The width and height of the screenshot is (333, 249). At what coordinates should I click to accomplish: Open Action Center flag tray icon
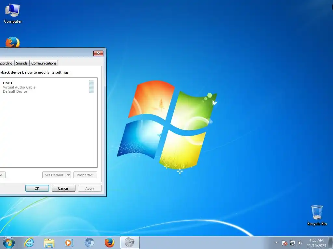[x=285, y=243]
